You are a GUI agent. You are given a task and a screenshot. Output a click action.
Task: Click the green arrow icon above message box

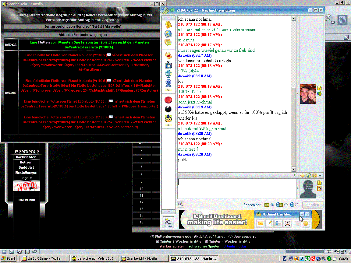[x=296, y=176]
